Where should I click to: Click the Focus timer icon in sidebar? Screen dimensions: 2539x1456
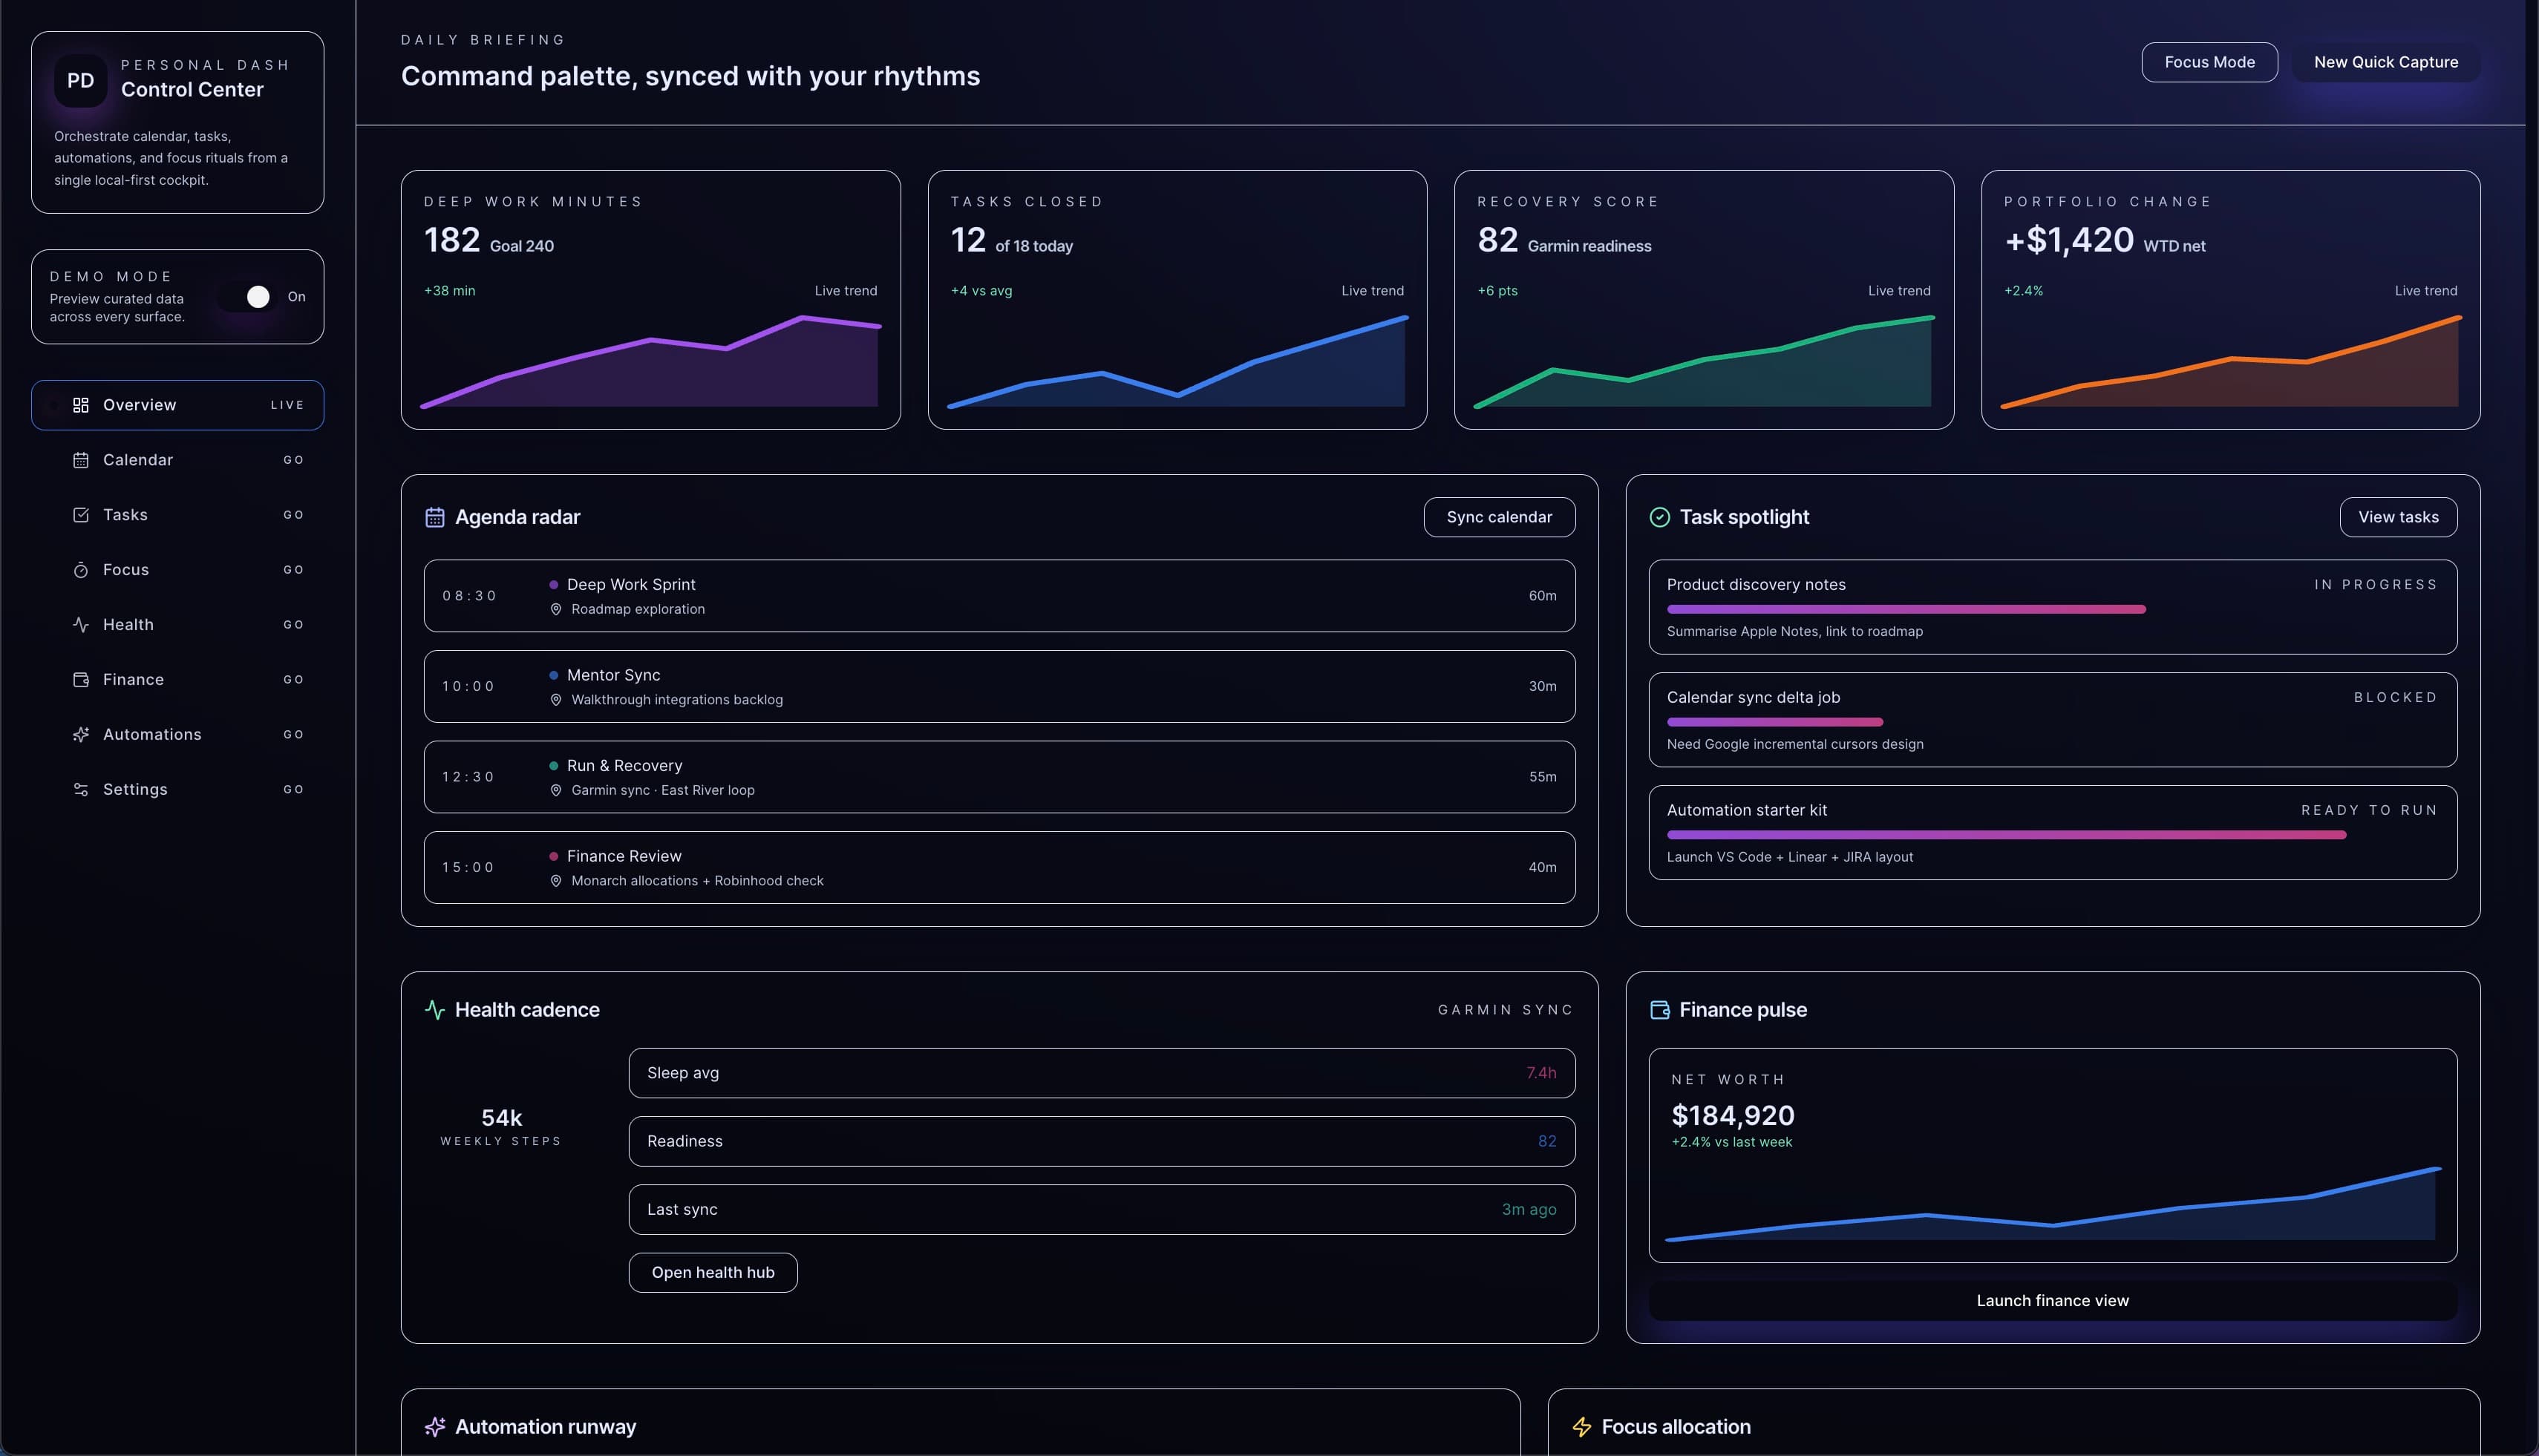coord(81,570)
